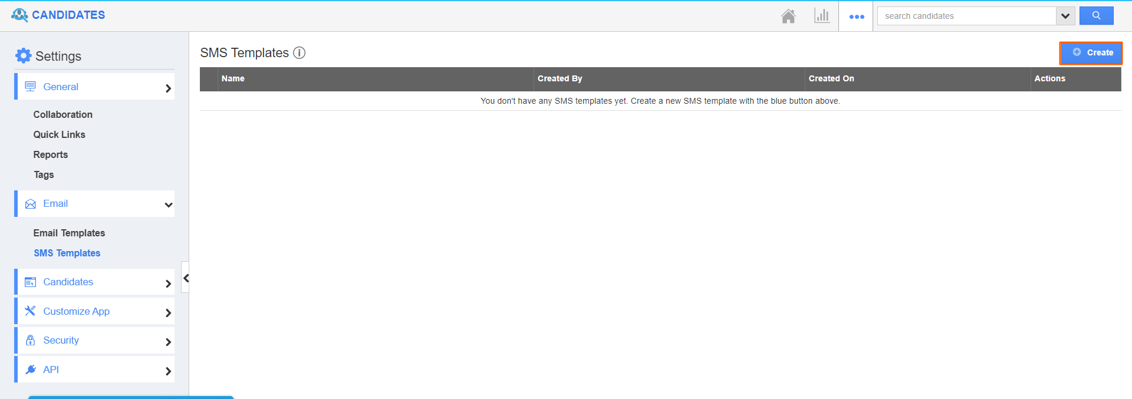Click the Candidates app logo icon

(x=19, y=15)
